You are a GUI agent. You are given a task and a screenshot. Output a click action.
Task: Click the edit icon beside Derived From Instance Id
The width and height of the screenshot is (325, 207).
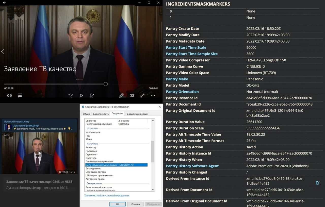click(x=317, y=183)
